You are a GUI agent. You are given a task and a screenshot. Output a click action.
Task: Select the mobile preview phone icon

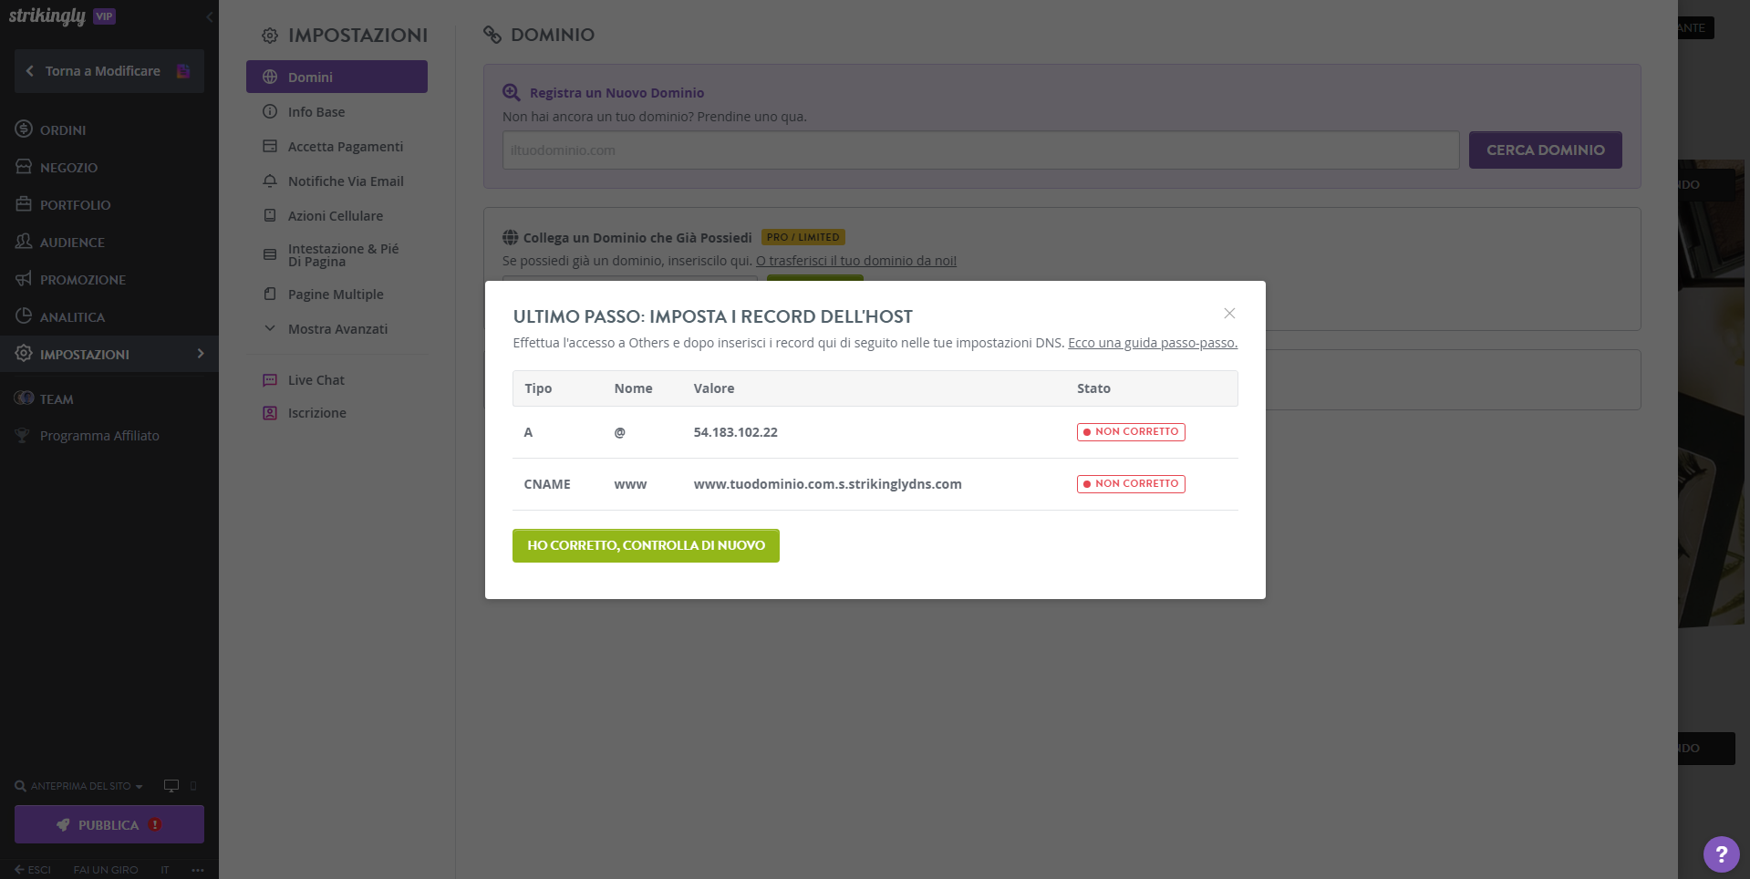(x=193, y=786)
